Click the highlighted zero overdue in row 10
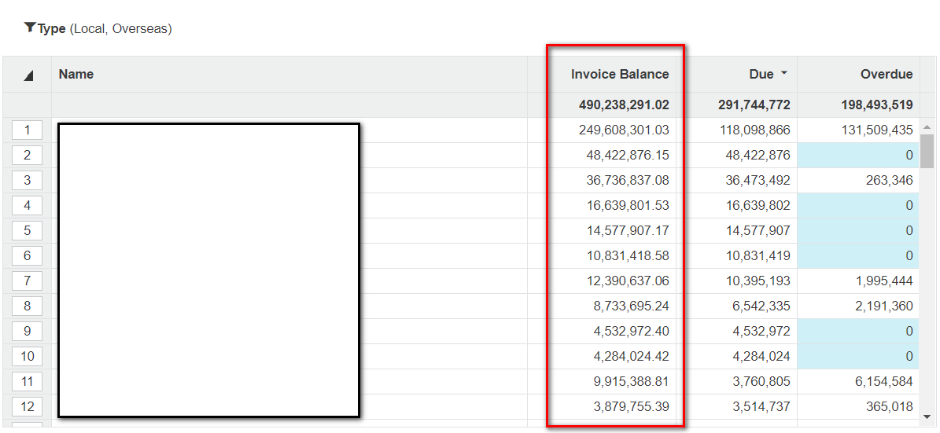Image resolution: width=940 pixels, height=433 pixels. 858,356
